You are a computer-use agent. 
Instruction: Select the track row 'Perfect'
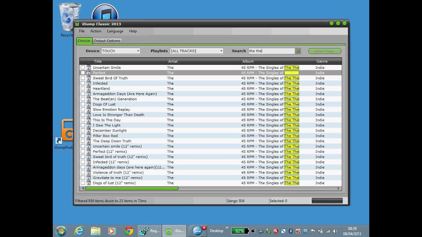[211, 73]
